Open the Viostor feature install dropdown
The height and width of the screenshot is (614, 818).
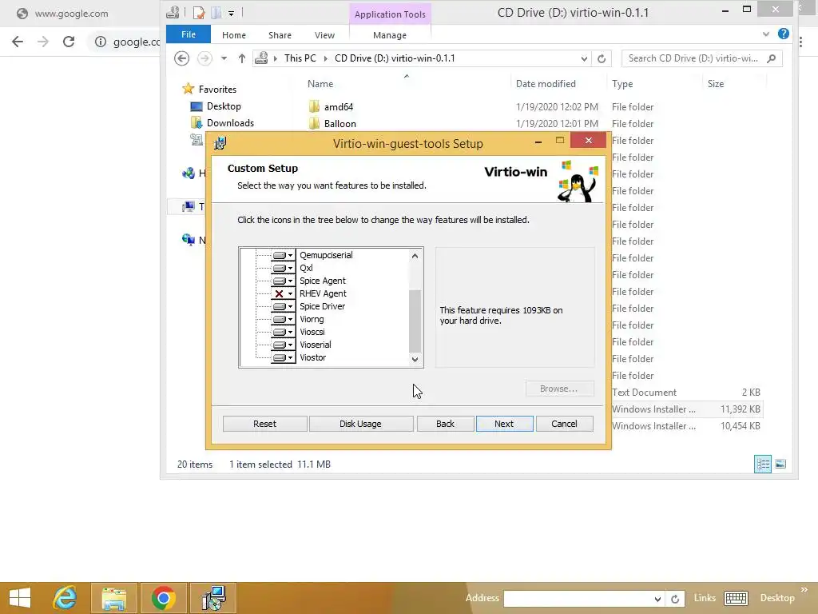[x=283, y=357]
